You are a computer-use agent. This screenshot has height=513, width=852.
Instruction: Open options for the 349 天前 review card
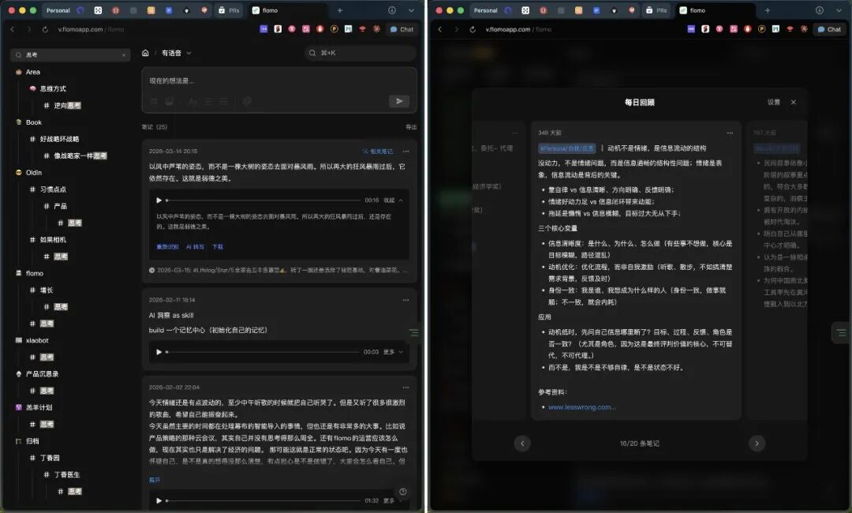730,133
